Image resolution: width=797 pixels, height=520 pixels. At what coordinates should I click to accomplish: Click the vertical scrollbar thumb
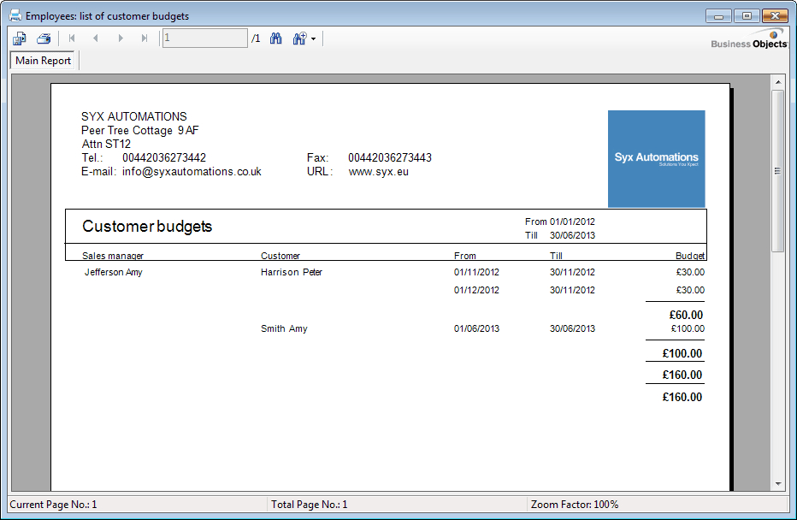click(778, 171)
